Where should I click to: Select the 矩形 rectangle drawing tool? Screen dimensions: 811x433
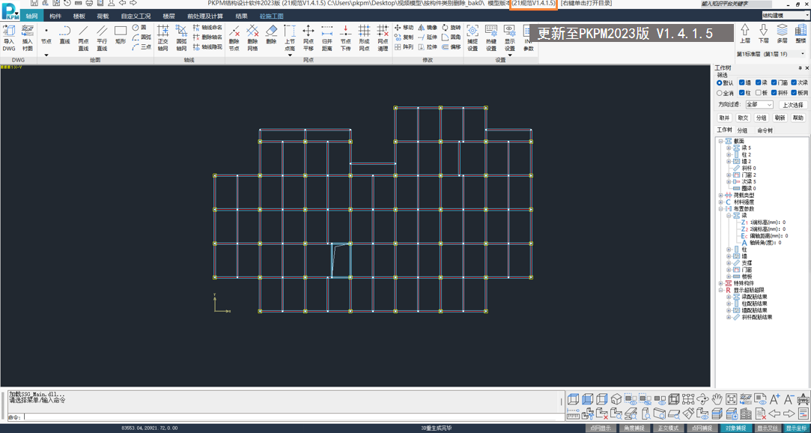tap(121, 37)
